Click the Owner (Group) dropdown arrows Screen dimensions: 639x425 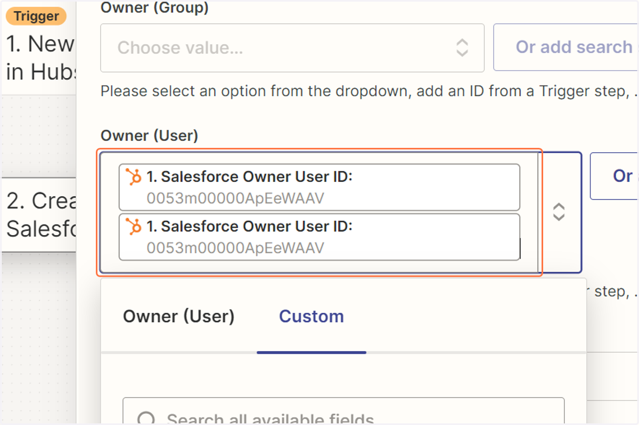point(462,48)
